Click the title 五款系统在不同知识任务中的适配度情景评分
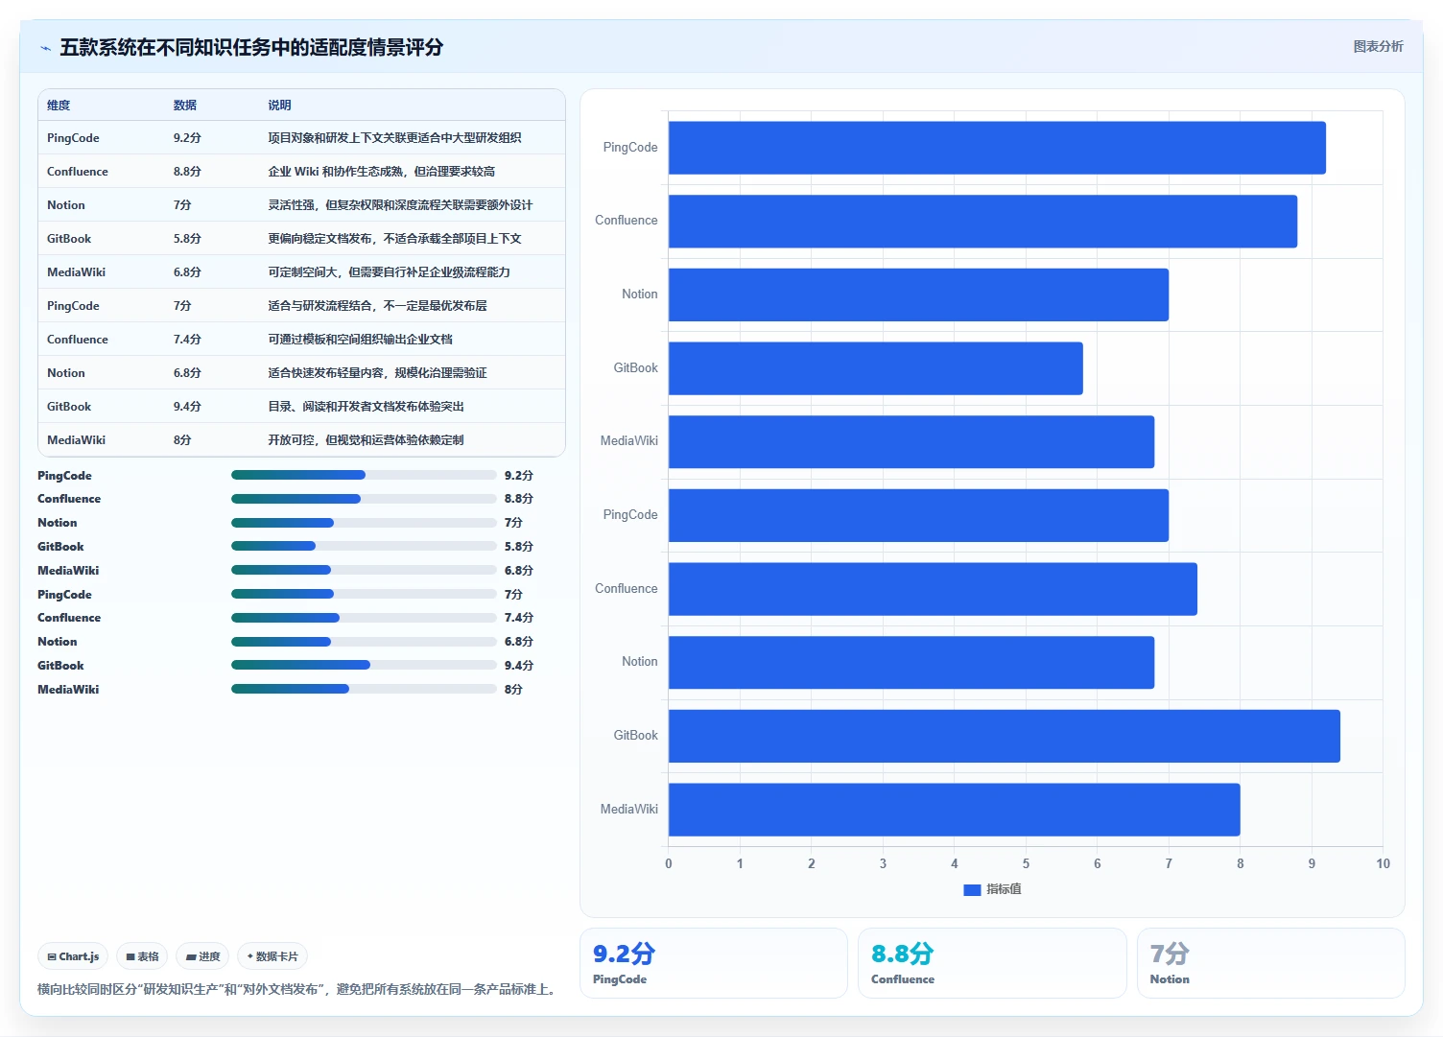The height and width of the screenshot is (1037, 1443). click(251, 47)
